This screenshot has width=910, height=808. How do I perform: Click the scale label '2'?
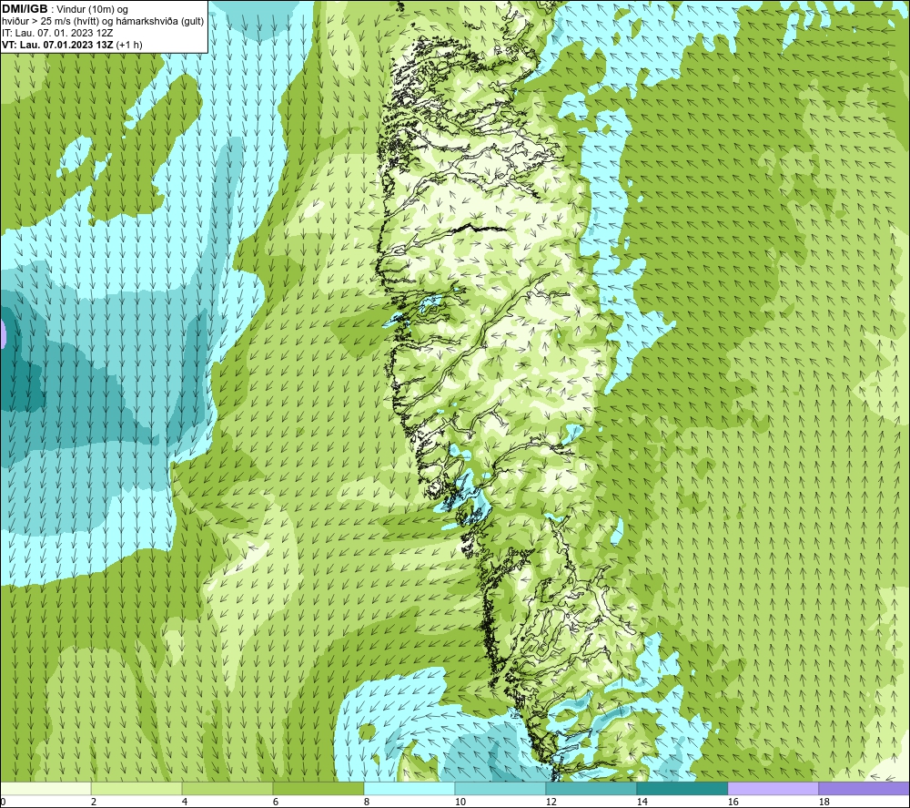(x=94, y=802)
